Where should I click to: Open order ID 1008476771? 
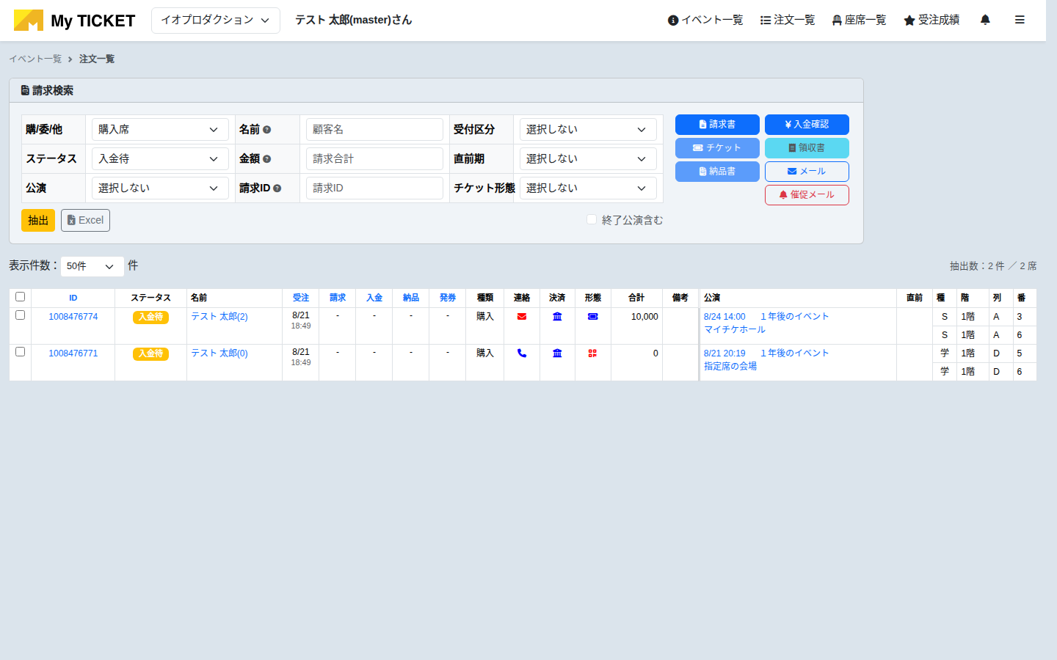coord(73,353)
